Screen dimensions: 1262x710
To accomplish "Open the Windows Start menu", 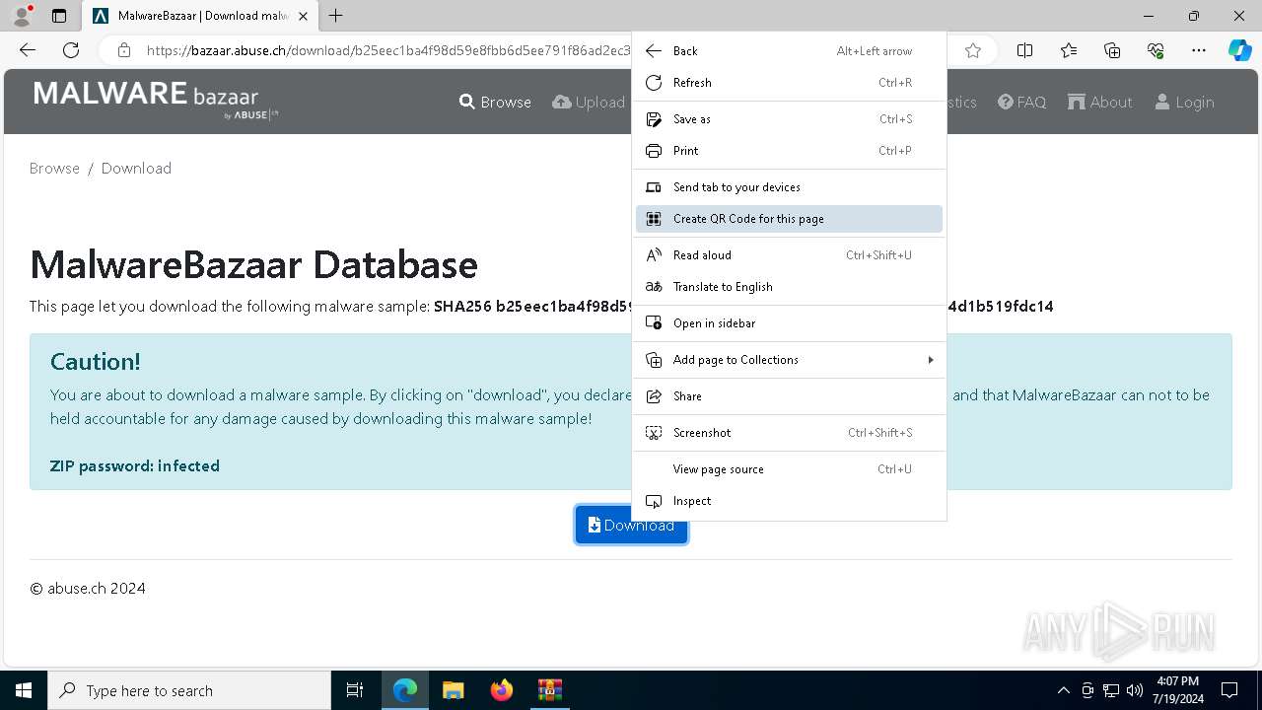I will pos(24,690).
